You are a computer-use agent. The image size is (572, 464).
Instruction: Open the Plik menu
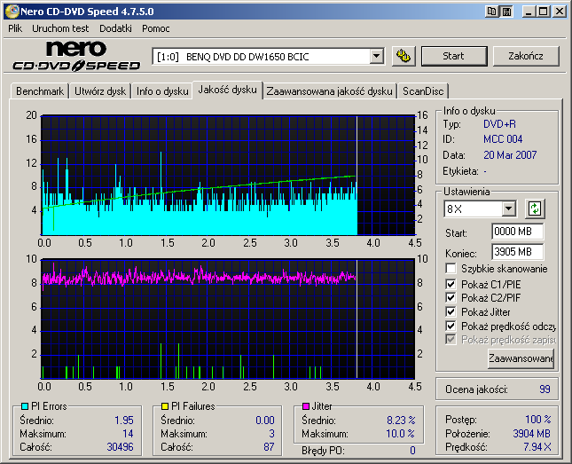click(15, 28)
